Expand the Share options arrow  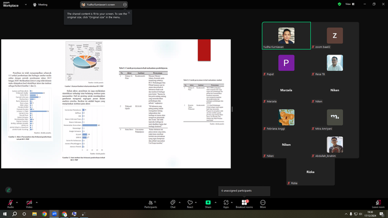tap(215, 202)
